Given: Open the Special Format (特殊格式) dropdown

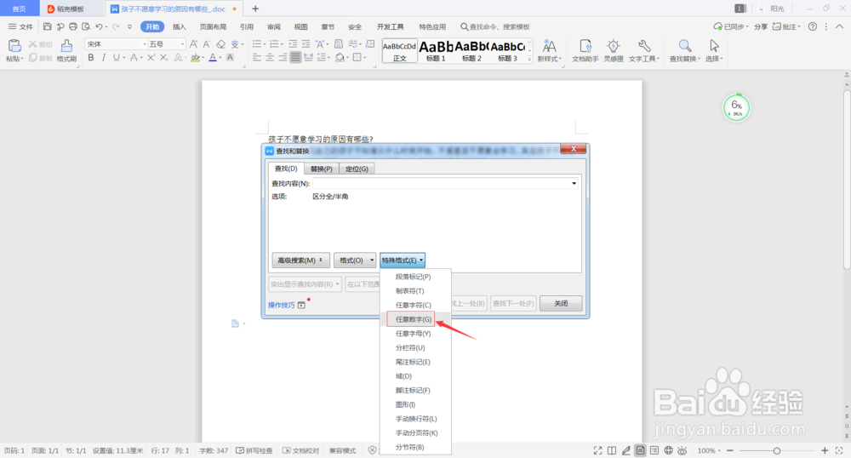Looking at the screenshot, I should click(x=403, y=260).
